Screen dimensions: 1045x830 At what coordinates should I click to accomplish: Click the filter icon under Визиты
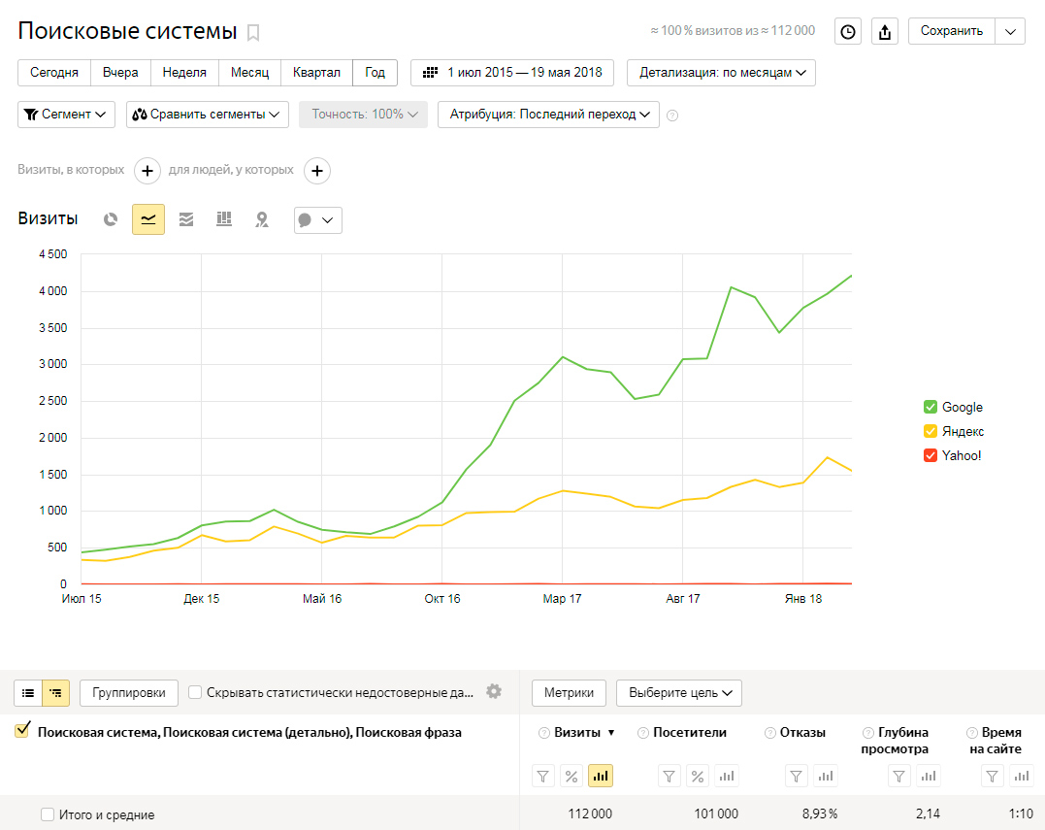543,776
